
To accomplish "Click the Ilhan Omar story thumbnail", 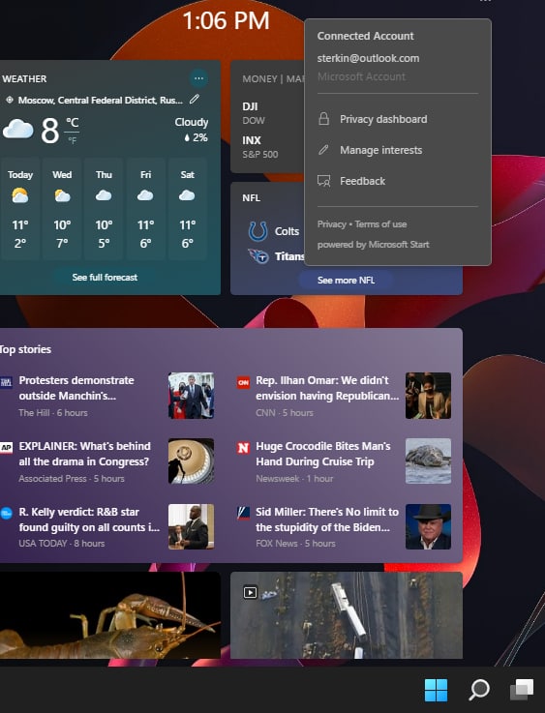I will [428, 396].
